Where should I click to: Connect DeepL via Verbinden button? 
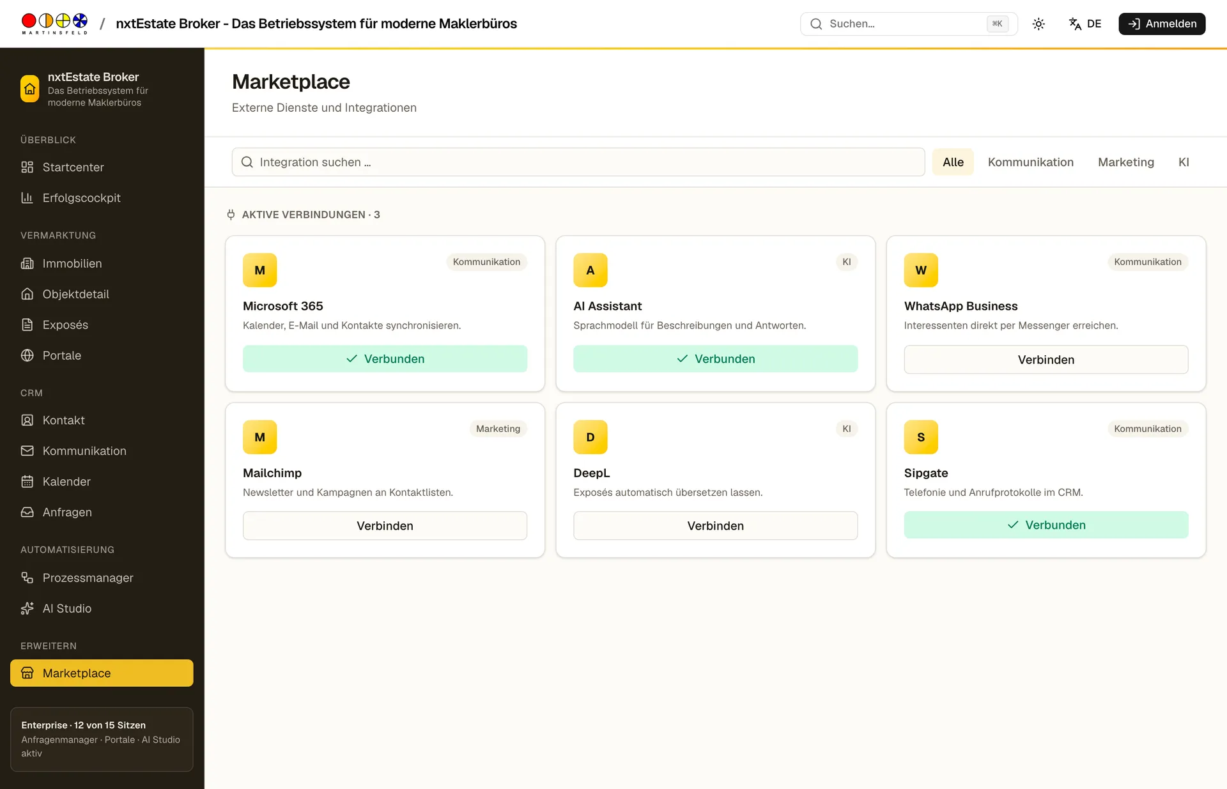pyautogui.click(x=715, y=526)
